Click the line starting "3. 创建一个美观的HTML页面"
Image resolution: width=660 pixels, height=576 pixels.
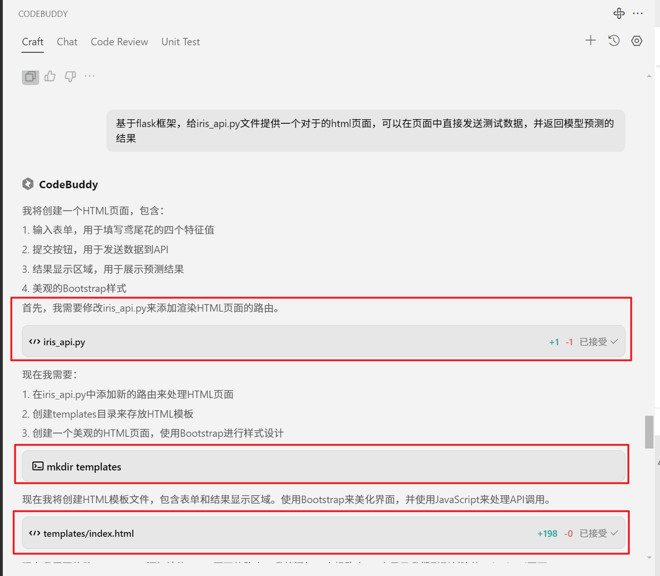click(x=153, y=433)
